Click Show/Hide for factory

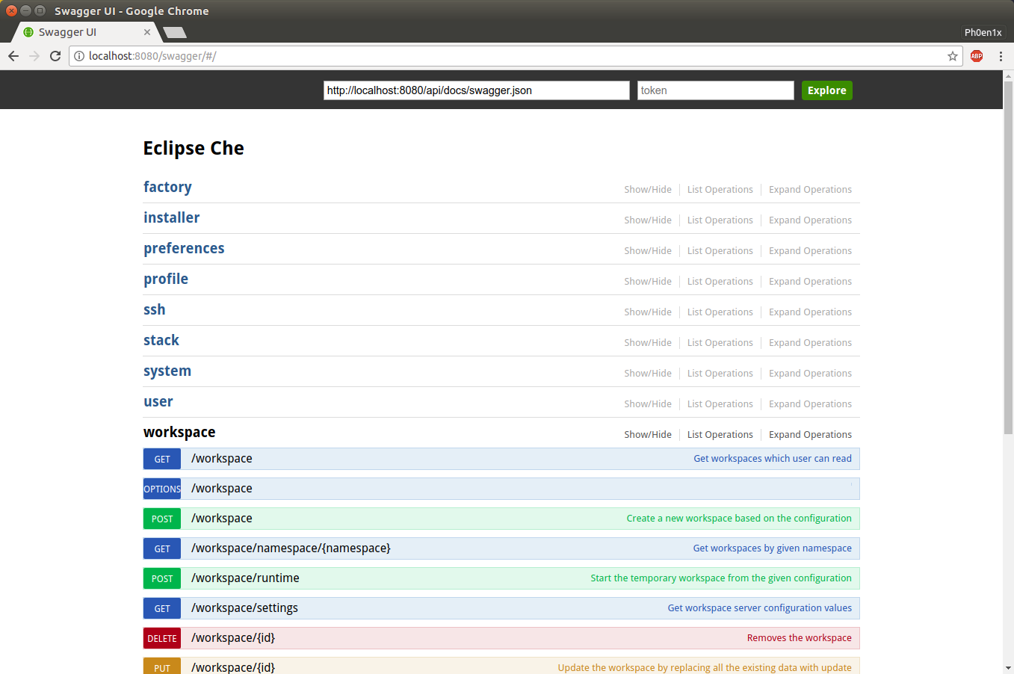648,190
